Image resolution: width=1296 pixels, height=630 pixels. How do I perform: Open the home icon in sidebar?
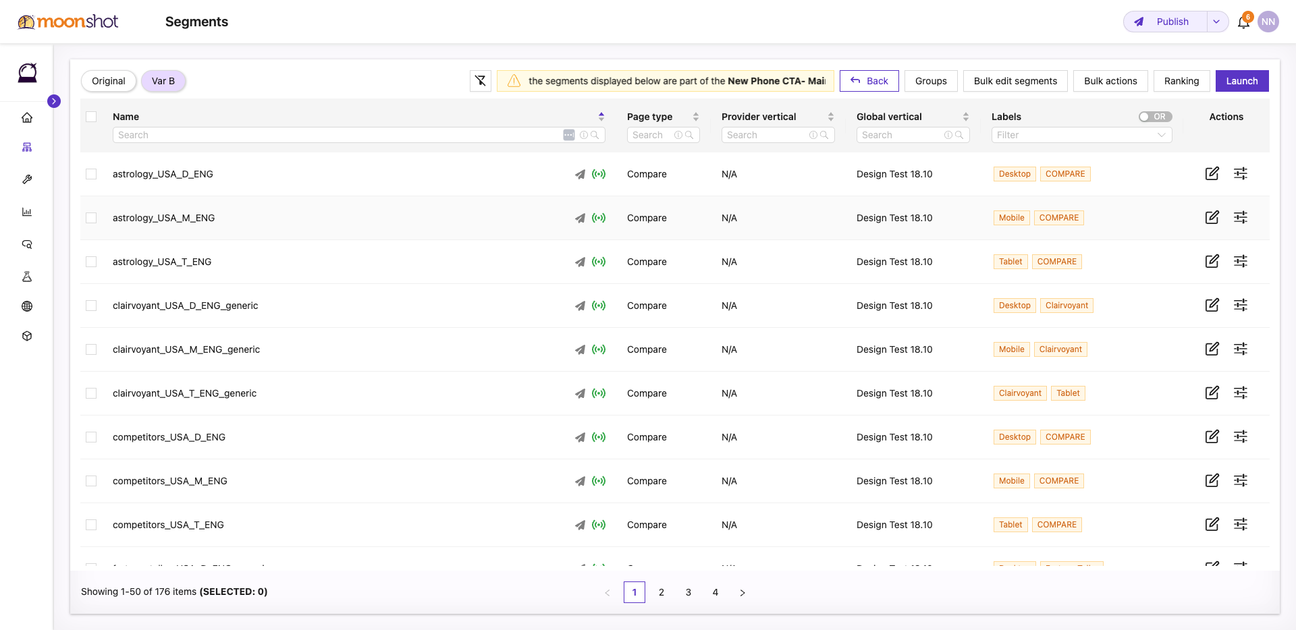click(x=27, y=118)
